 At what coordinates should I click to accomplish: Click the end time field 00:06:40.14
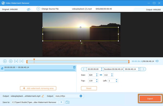pos(131,69)
